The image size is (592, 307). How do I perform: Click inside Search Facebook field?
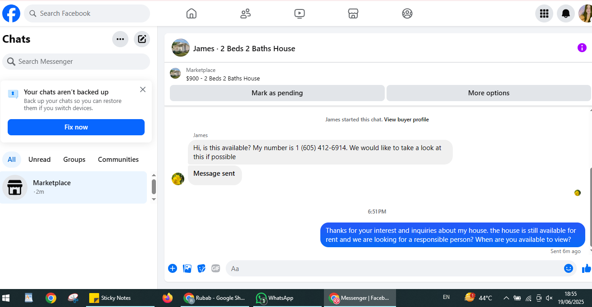point(87,13)
